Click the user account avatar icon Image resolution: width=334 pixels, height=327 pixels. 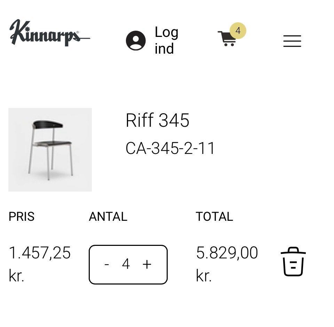[x=136, y=40]
